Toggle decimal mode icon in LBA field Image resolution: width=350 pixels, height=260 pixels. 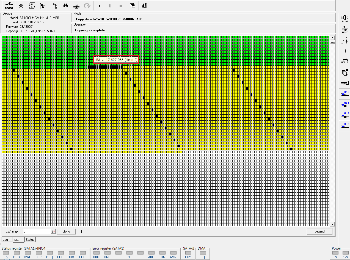[53, 232]
